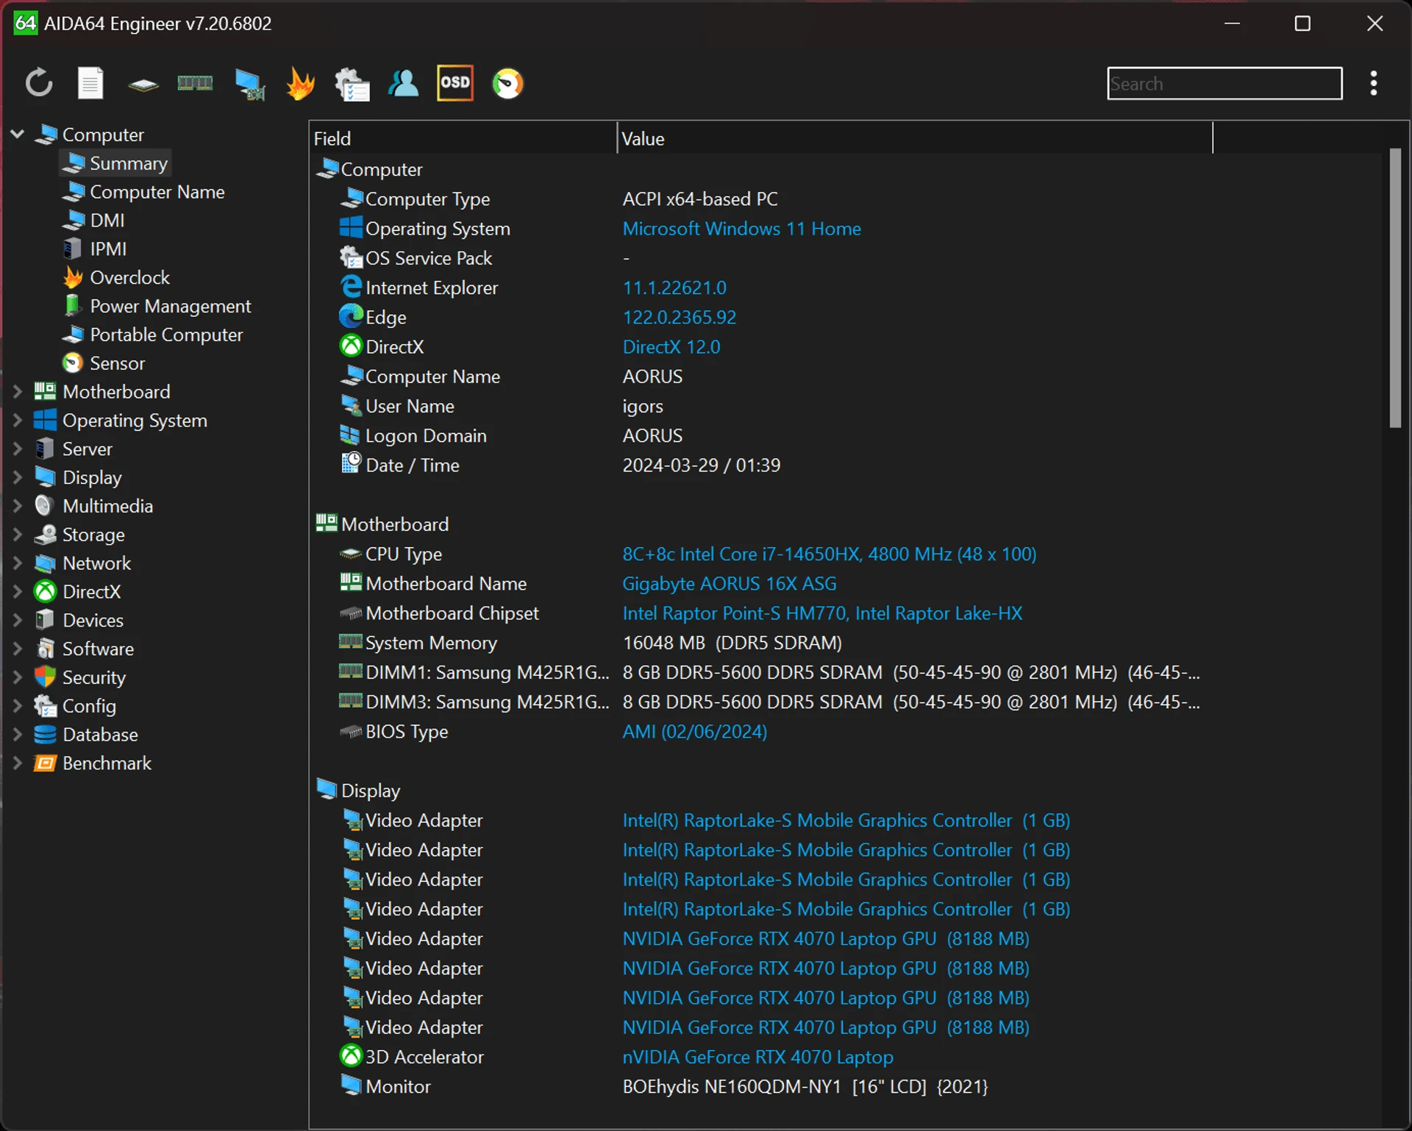Open the monitor diagnostics toolbar icon
The image size is (1412, 1131).
249,84
